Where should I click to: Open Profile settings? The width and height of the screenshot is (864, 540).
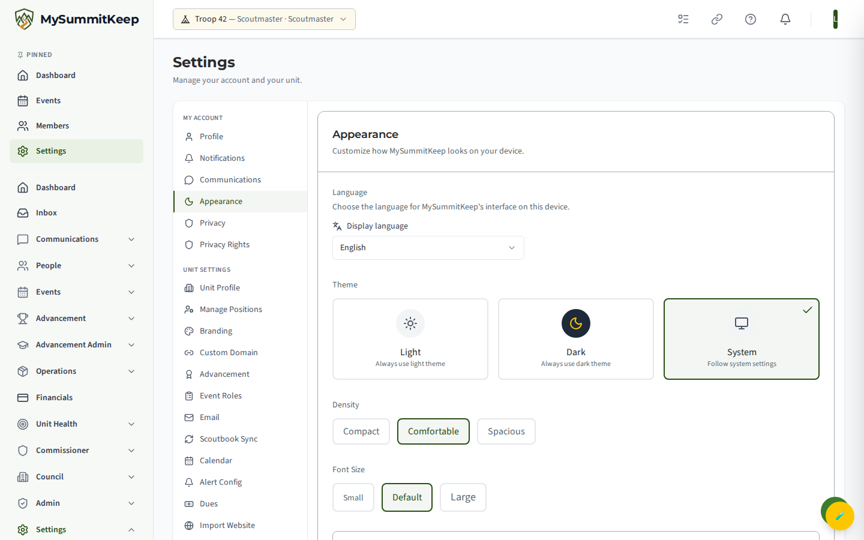coord(241,137)
